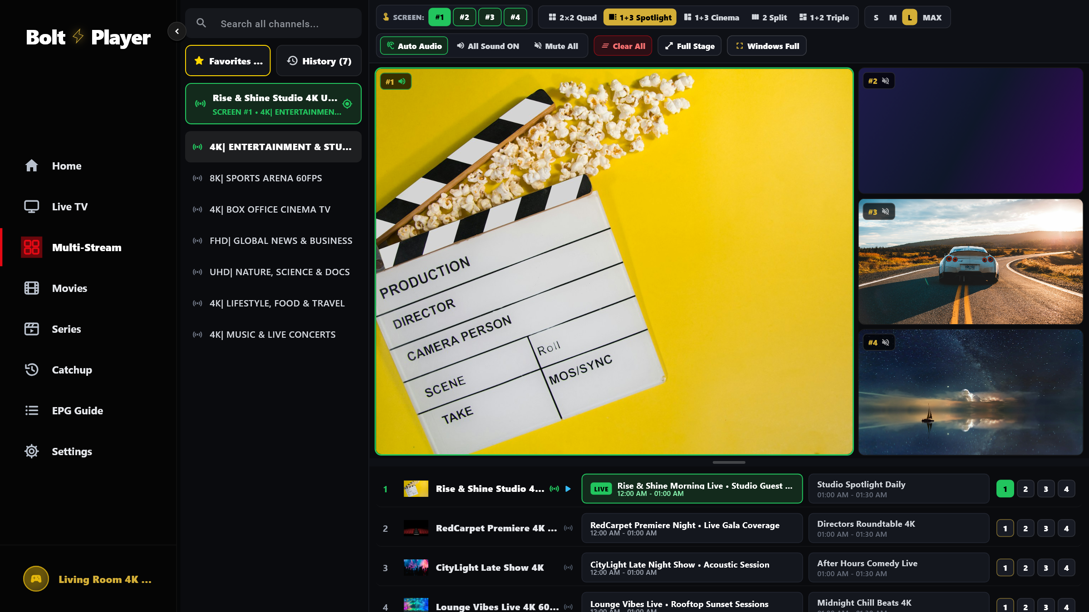Locate the Rise & Shine Studio target icon
Viewport: 1089px width, 612px height.
tap(347, 104)
